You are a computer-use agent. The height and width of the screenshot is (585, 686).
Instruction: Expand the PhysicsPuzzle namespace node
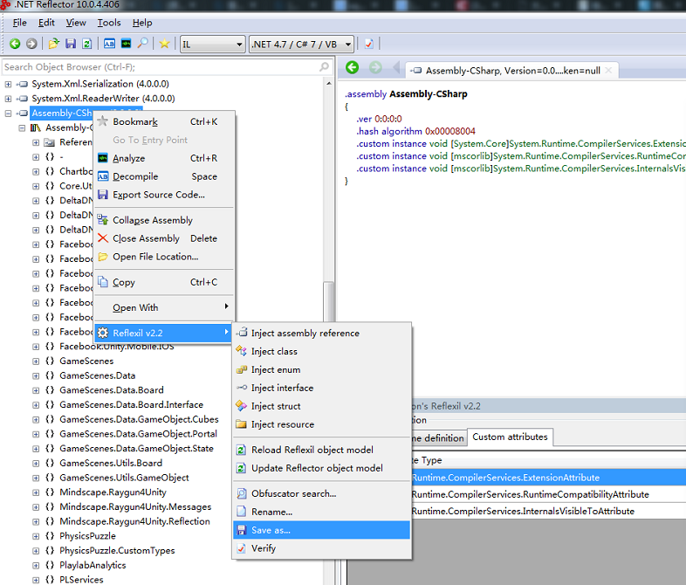[x=36, y=536]
